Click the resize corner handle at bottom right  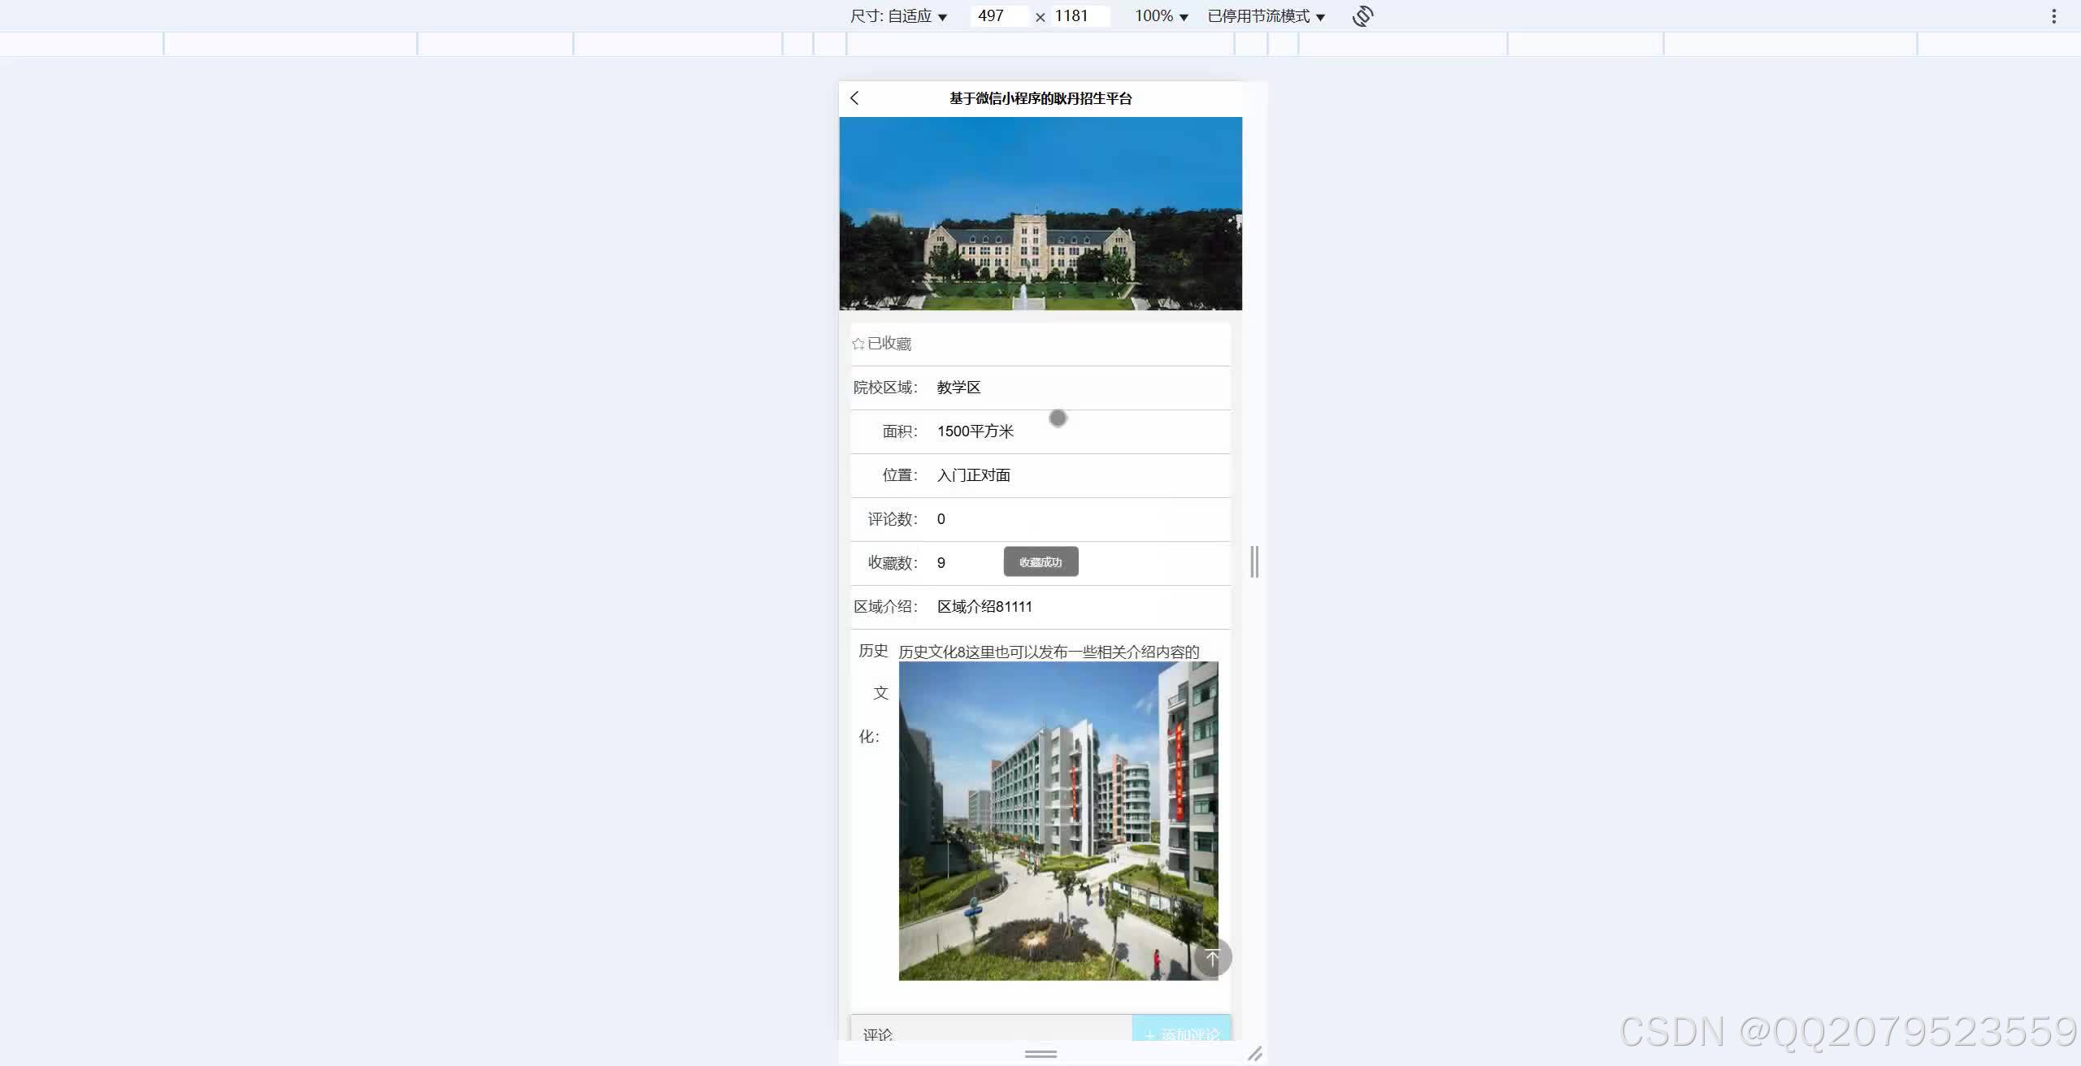click(1256, 1055)
